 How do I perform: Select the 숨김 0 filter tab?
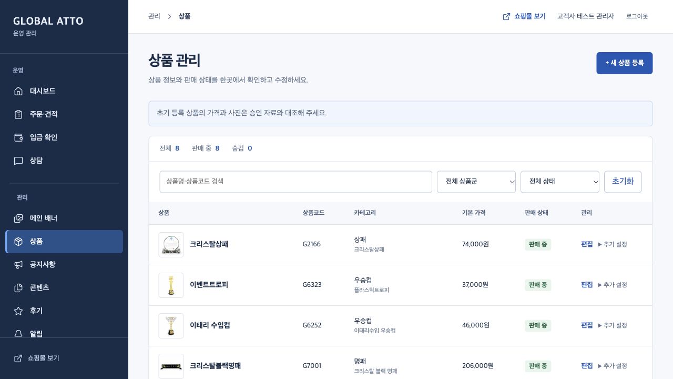(242, 148)
